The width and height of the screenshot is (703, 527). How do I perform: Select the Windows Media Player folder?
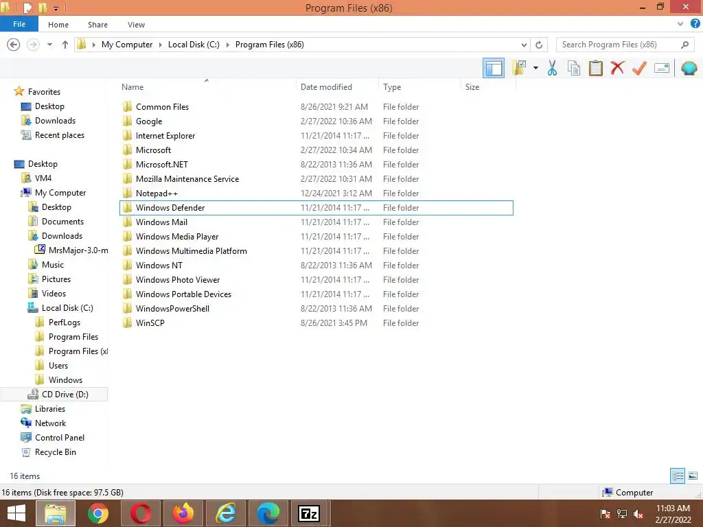316,236
